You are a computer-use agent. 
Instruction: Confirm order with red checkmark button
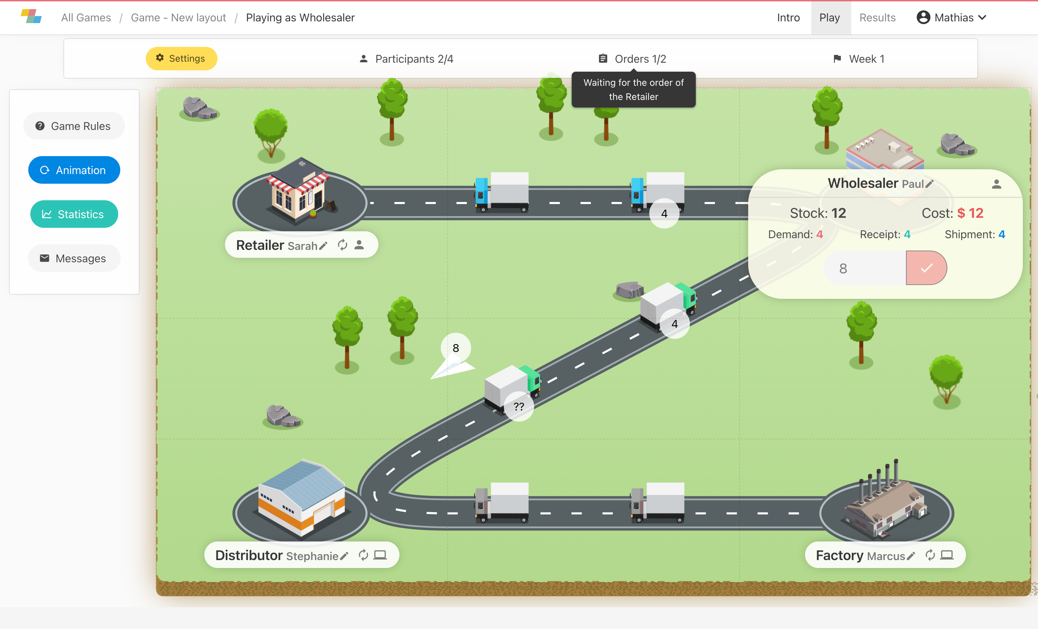(926, 268)
